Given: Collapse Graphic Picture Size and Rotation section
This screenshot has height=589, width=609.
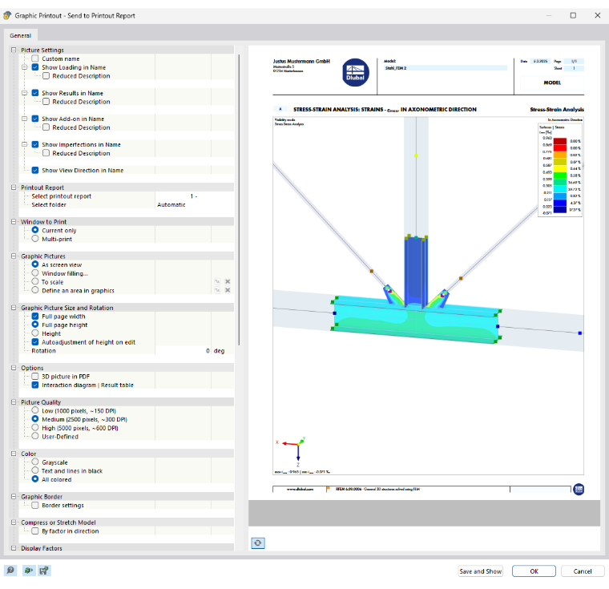Looking at the screenshot, I should pos(14,307).
